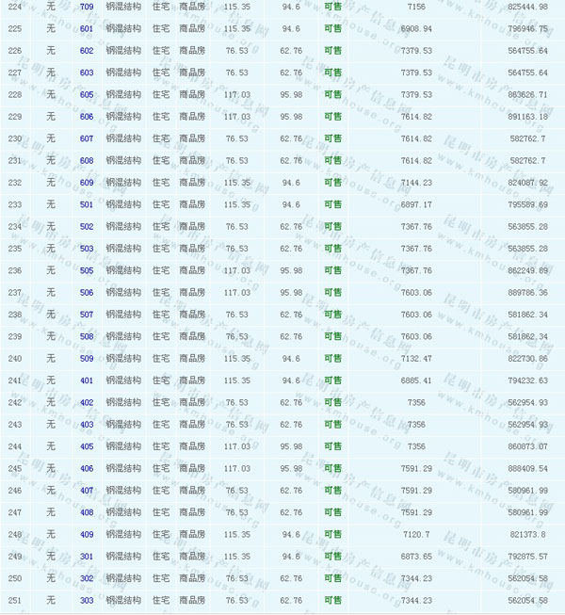This screenshot has width=565, height=615.
Task: Open room 503 link
Action: 87,249
